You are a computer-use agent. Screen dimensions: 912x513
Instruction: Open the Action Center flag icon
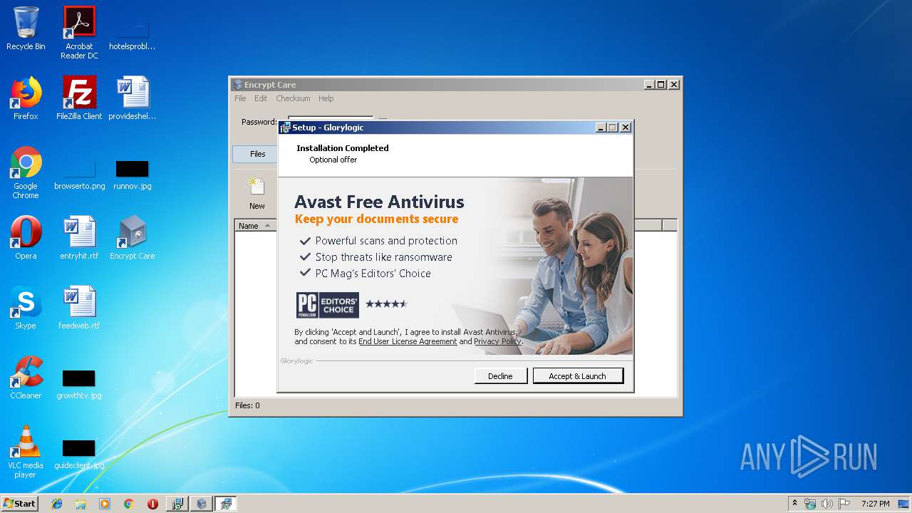coord(844,504)
